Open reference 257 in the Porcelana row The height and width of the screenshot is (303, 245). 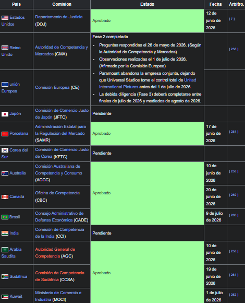(234, 132)
